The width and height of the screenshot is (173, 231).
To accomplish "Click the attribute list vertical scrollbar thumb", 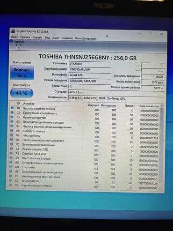I will coord(161,145).
